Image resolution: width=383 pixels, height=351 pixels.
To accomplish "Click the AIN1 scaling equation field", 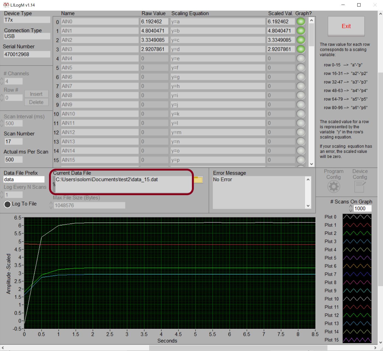I will point(218,31).
